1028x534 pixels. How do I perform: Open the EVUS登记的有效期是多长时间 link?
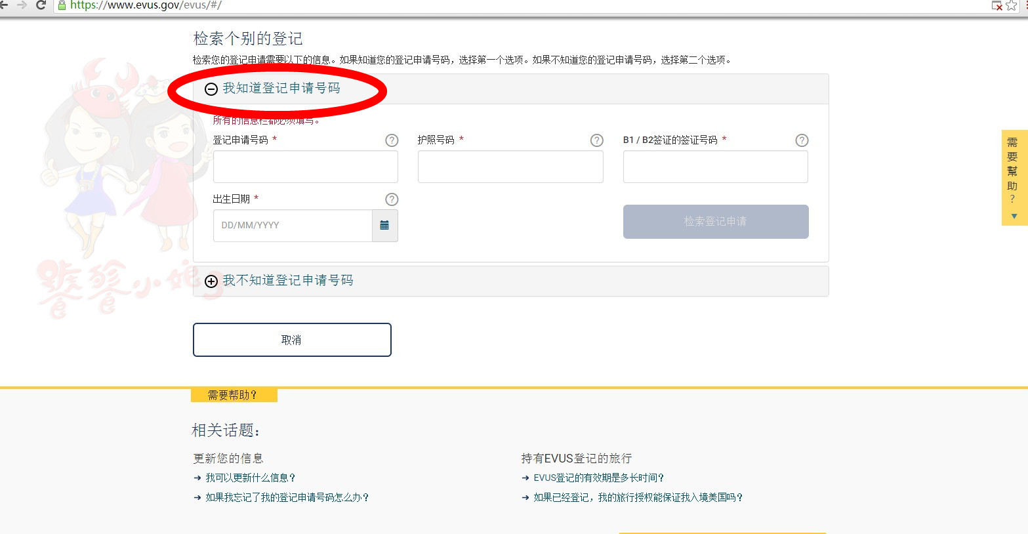click(x=600, y=478)
